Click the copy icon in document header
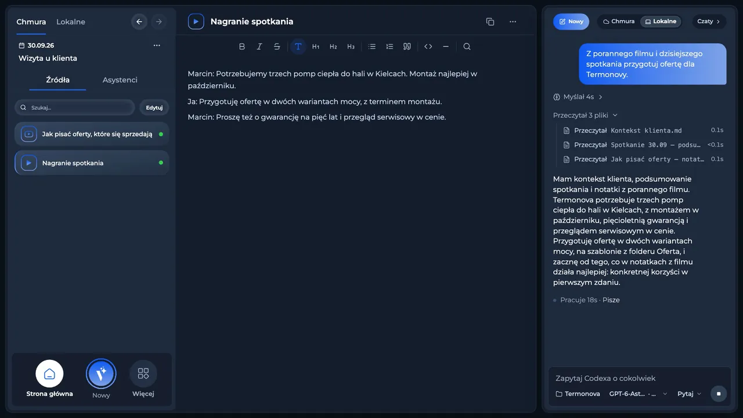743x418 pixels. tap(490, 21)
